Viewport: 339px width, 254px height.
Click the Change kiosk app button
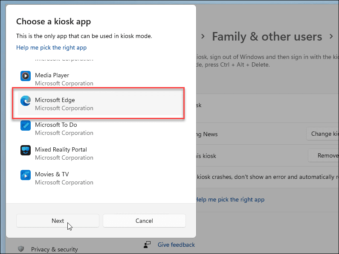coord(323,134)
